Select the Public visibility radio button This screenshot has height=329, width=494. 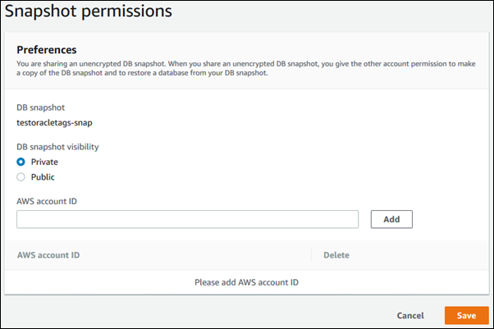(21, 176)
